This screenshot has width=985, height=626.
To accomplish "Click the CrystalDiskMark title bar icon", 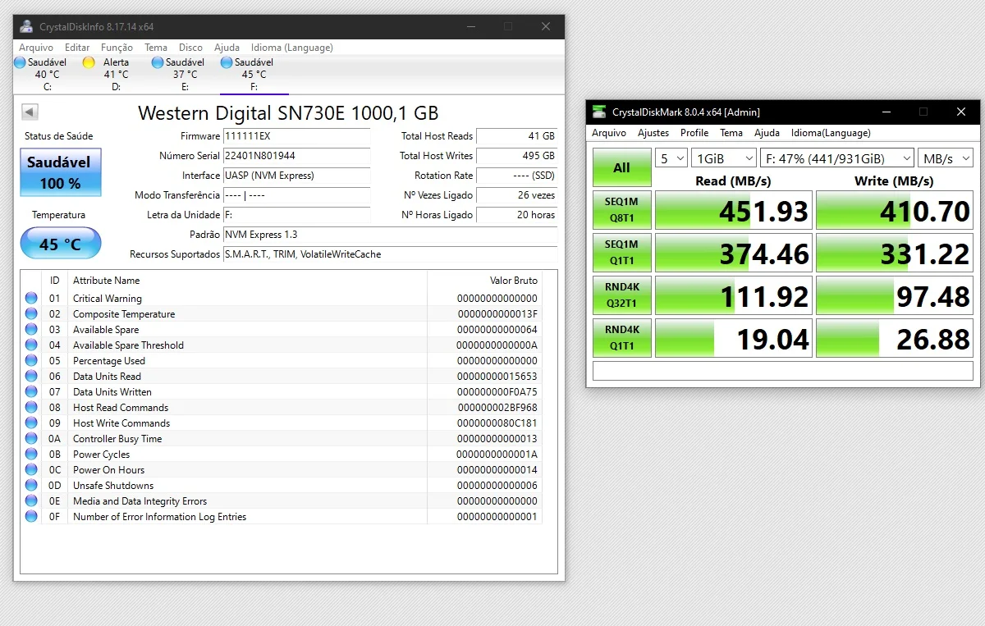I will click(x=600, y=112).
